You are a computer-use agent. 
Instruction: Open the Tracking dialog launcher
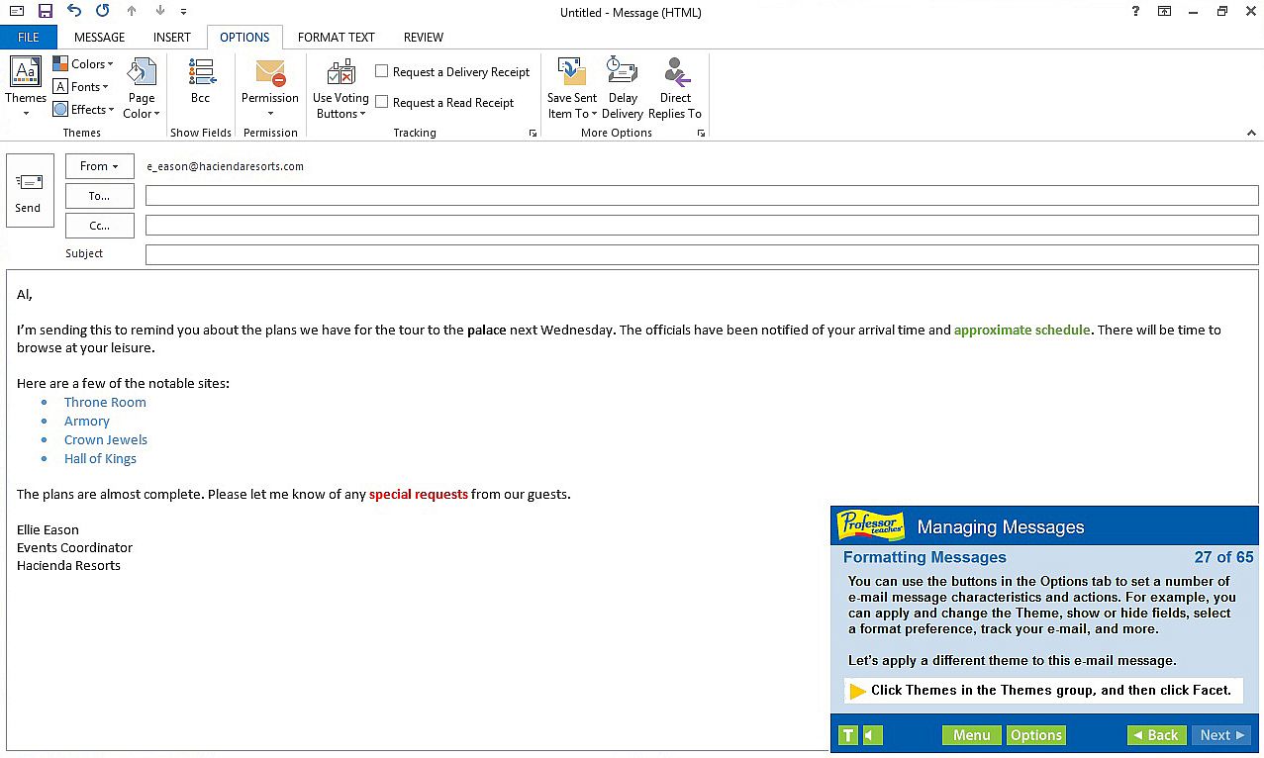click(533, 133)
